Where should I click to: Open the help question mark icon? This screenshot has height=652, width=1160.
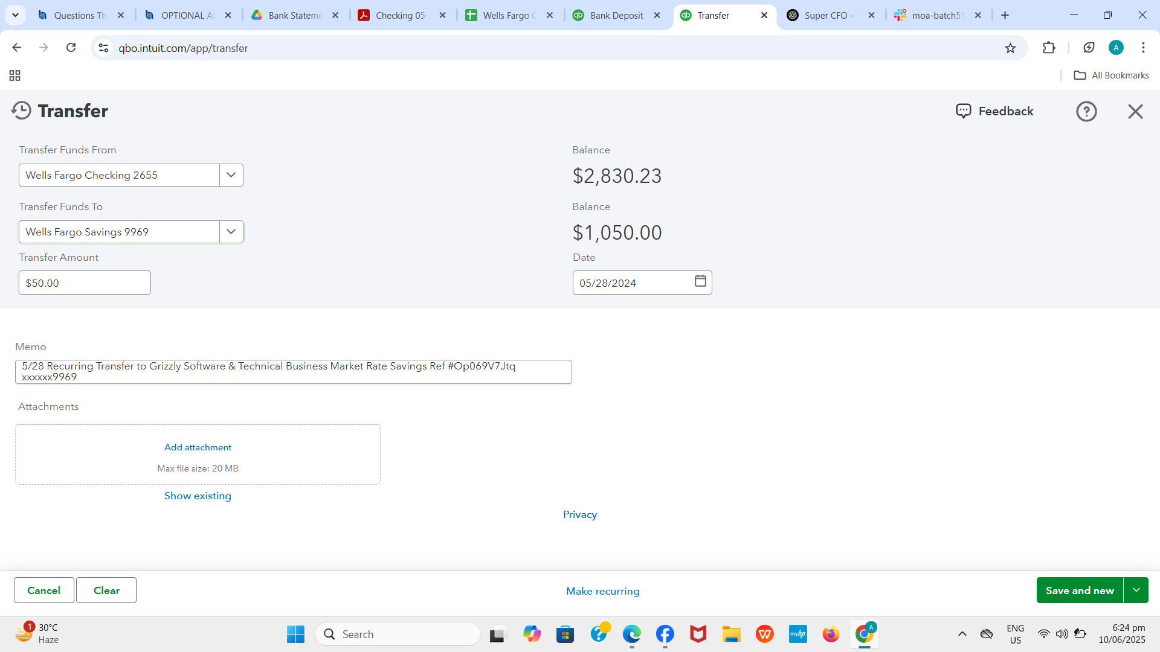1086,111
